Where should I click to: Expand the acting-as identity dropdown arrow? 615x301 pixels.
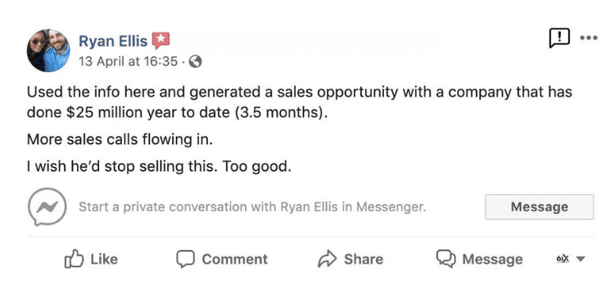click(x=581, y=259)
